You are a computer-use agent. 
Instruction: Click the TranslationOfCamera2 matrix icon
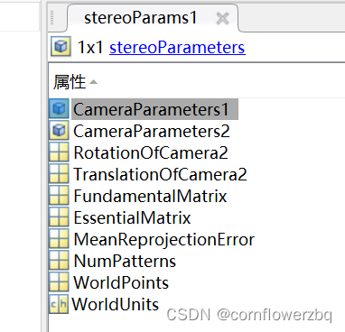tap(59, 174)
